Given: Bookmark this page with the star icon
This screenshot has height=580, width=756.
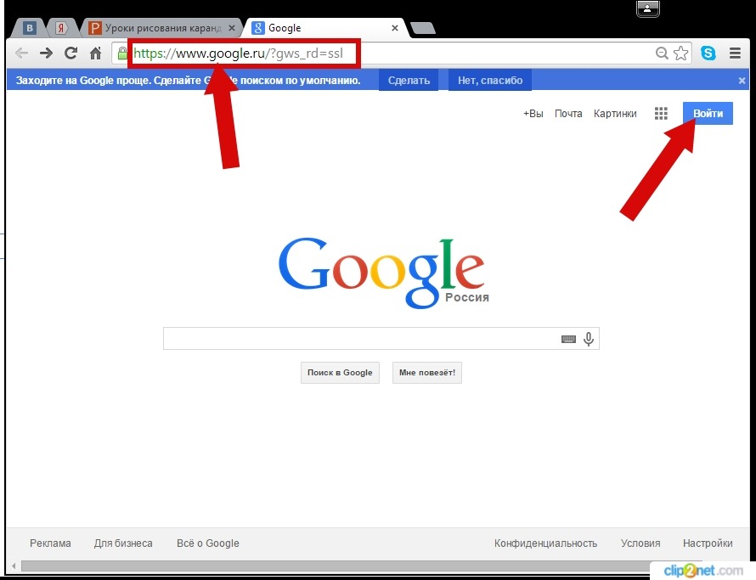Looking at the screenshot, I should (x=680, y=53).
